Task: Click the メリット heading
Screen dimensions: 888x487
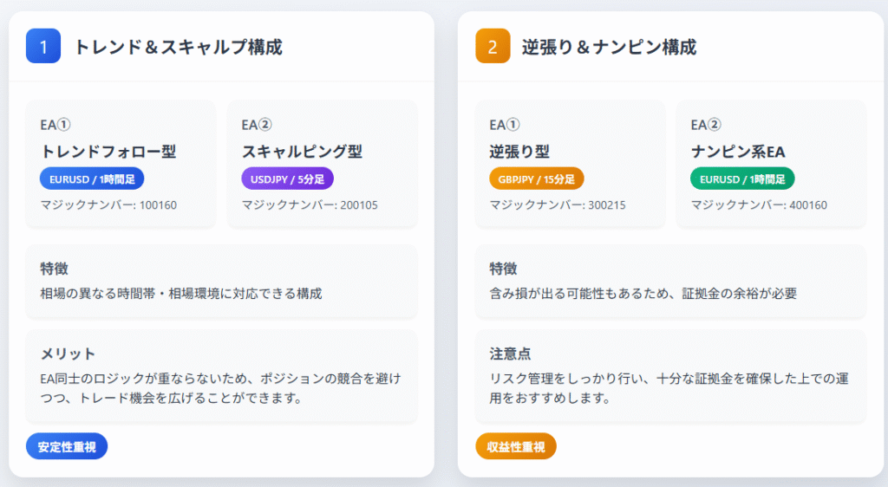Action: [x=68, y=354]
